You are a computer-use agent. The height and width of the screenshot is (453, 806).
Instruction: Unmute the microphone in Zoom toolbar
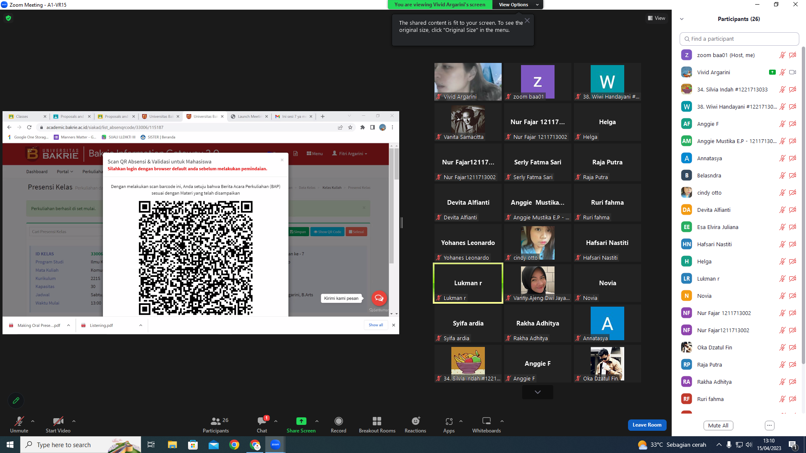tap(19, 424)
